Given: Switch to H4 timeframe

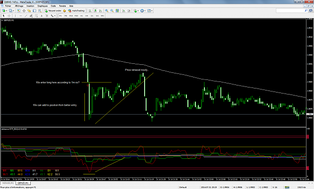Looking at the screenshot, I should (87, 16).
